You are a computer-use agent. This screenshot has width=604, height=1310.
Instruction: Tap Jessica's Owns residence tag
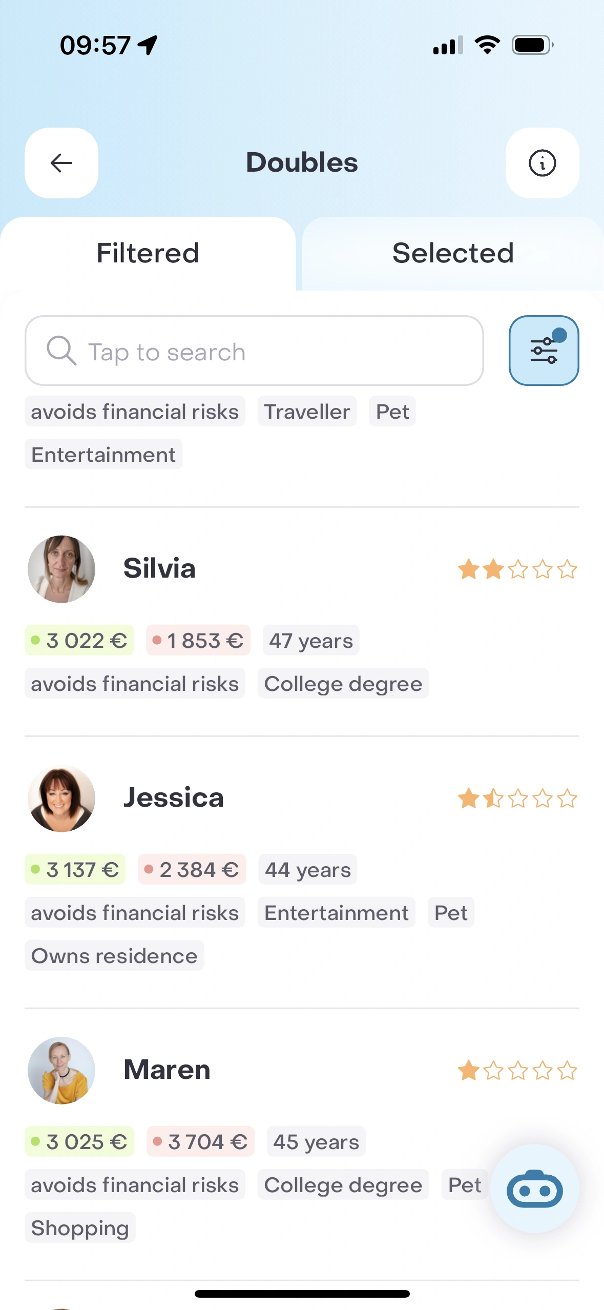pyautogui.click(x=114, y=956)
